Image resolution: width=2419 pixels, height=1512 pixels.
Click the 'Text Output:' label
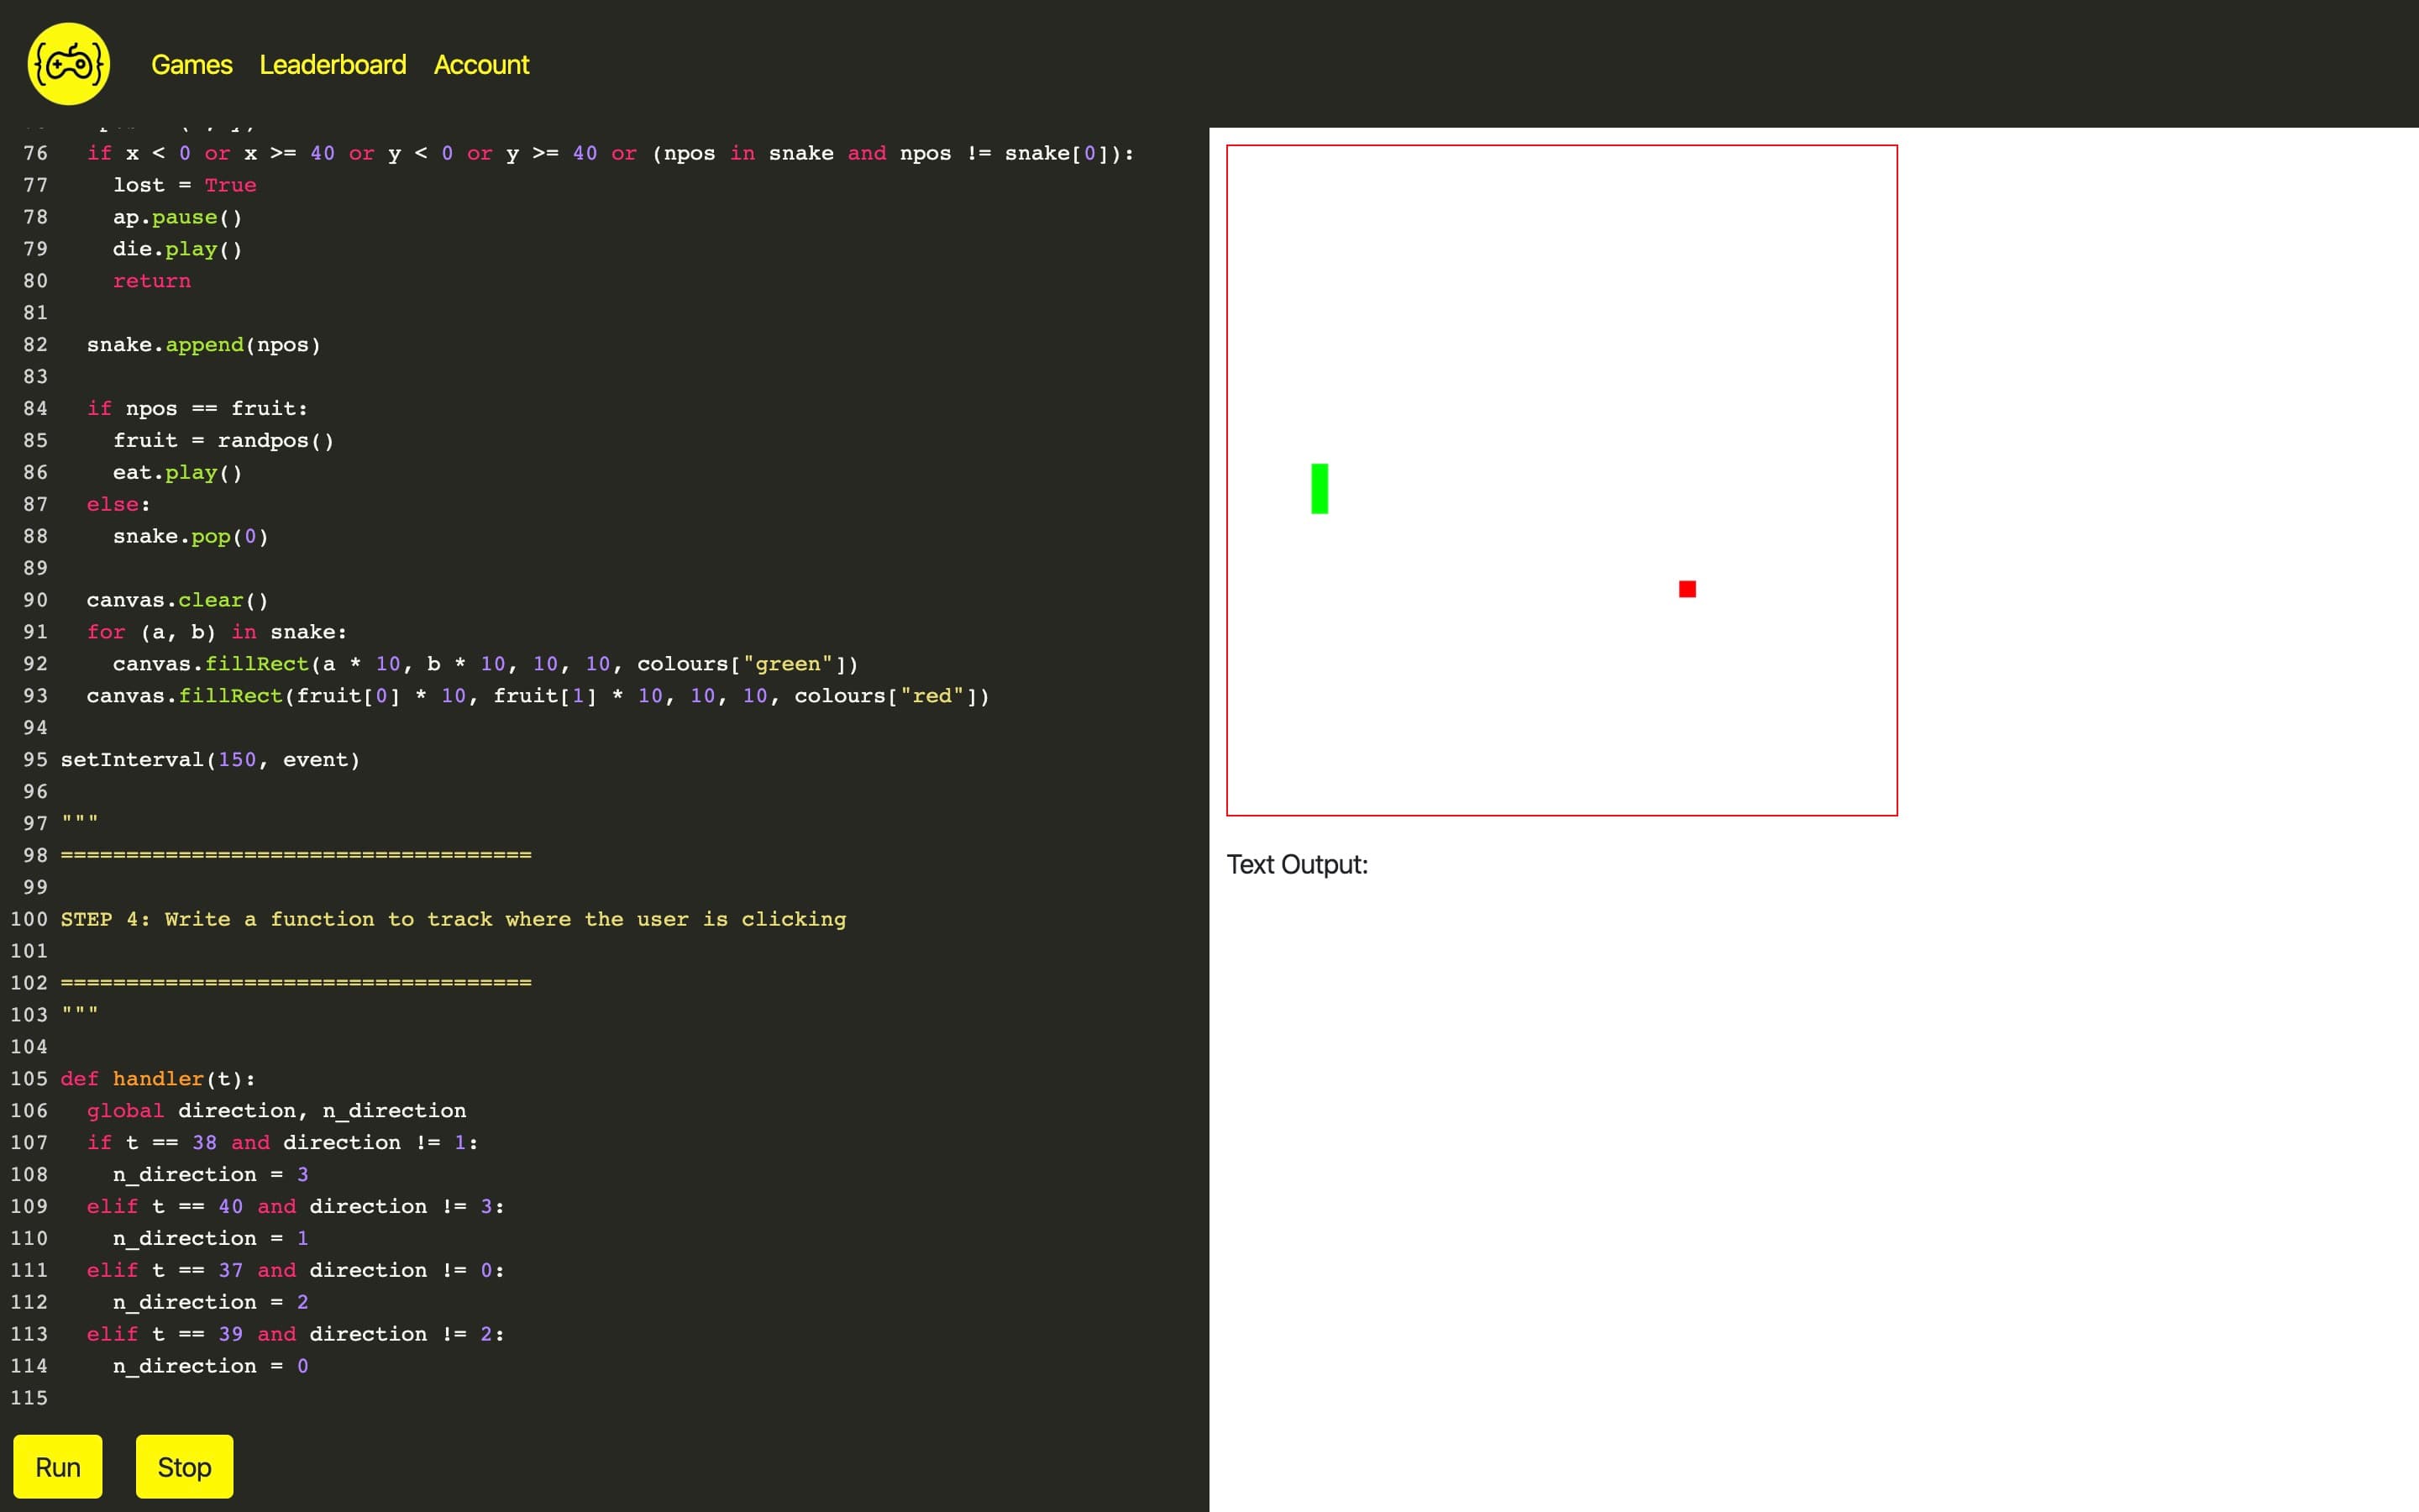[x=1298, y=865]
